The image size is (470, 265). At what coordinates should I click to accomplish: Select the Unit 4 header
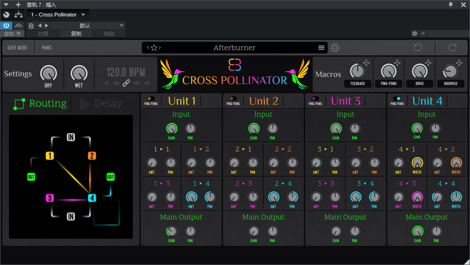pos(427,101)
